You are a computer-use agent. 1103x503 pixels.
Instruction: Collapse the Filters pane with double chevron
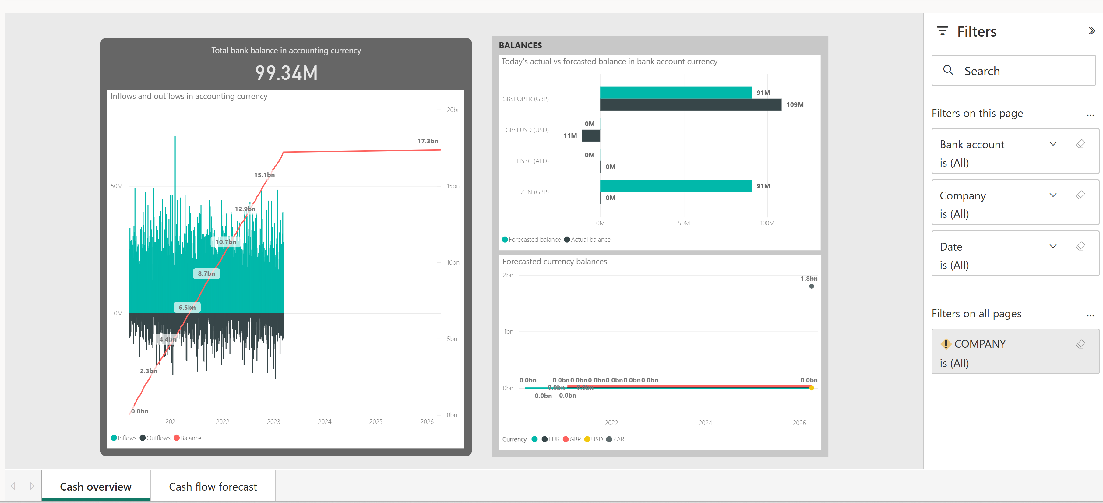(1091, 31)
